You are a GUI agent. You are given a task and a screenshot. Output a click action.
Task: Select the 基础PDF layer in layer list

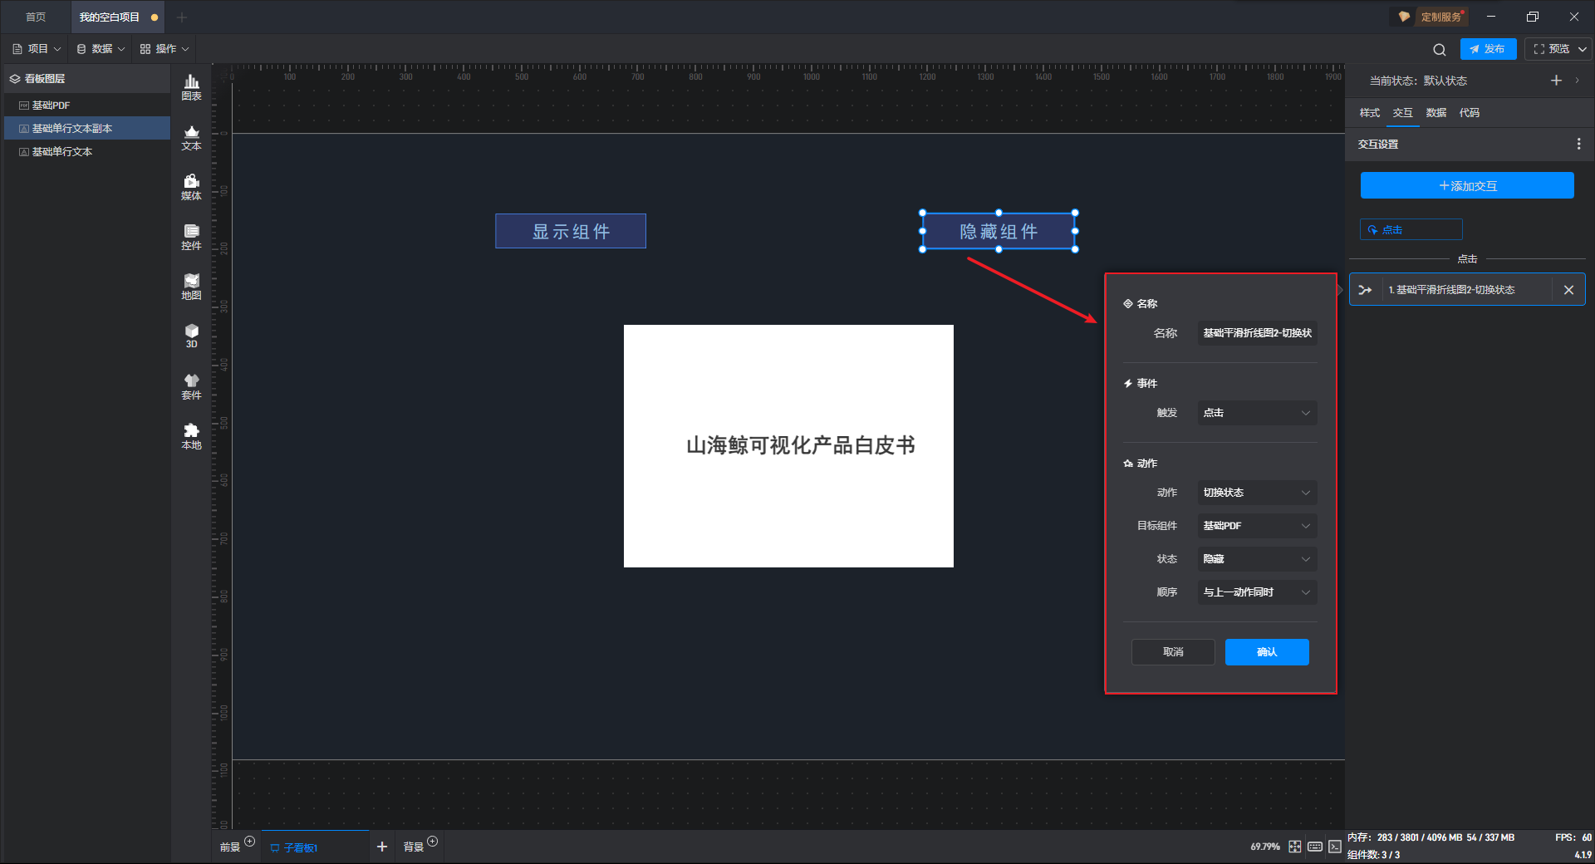[52, 106]
